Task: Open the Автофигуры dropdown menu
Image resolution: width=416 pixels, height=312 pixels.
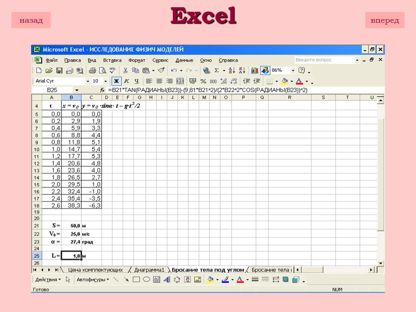Action: click(x=93, y=280)
